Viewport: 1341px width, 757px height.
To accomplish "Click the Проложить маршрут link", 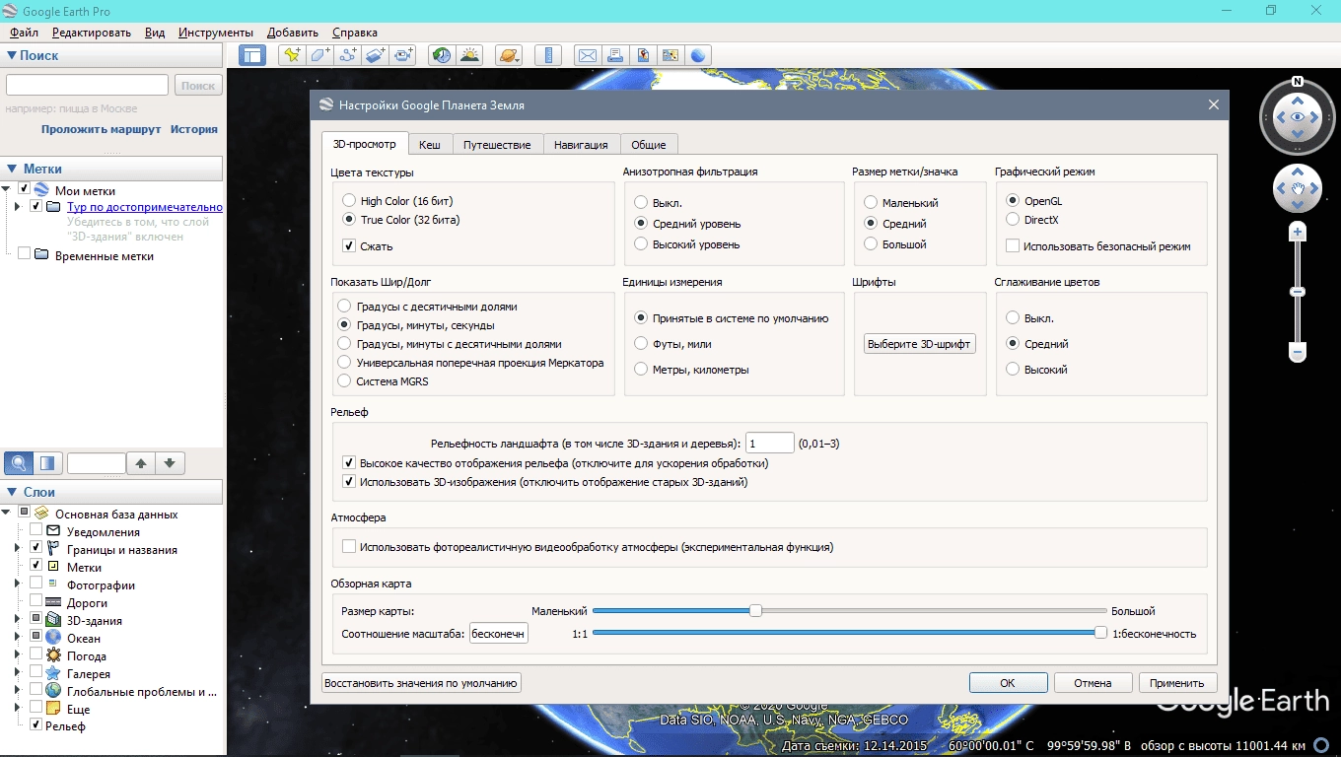I will tap(101, 129).
